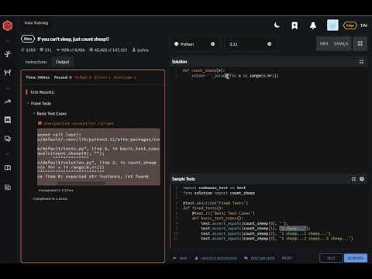Click the 6 kyu rank badge in the header

[x=350, y=26]
